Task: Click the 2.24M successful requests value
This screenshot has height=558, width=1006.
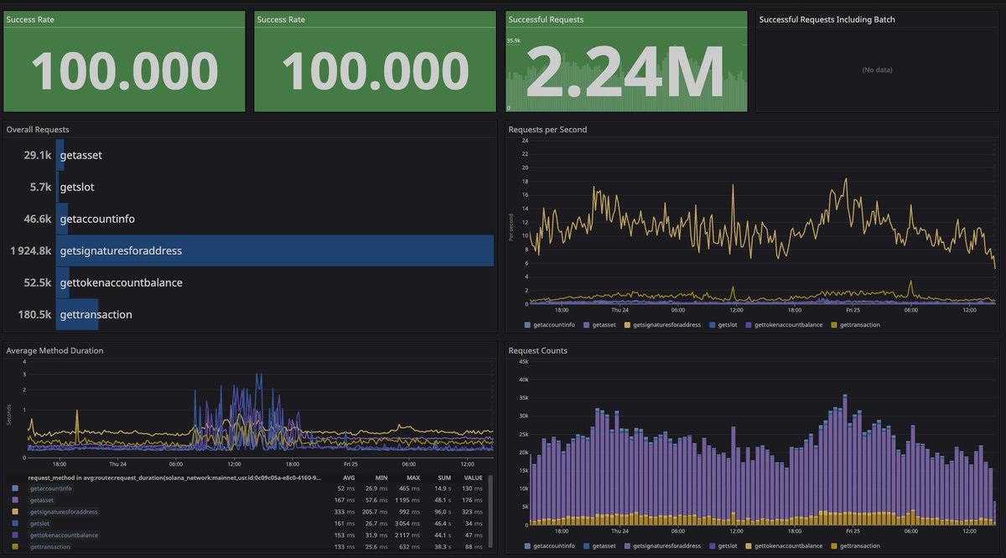Action: pos(625,73)
